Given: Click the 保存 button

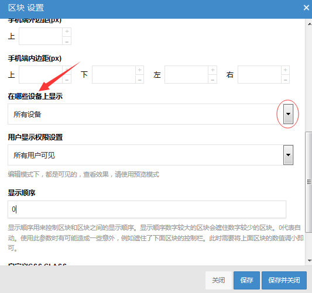Looking at the screenshot, I should coord(246,280).
